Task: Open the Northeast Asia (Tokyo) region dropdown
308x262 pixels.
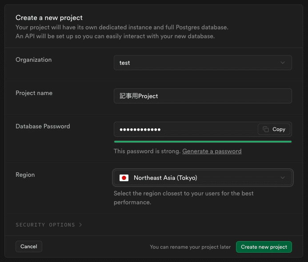Action: click(202, 178)
